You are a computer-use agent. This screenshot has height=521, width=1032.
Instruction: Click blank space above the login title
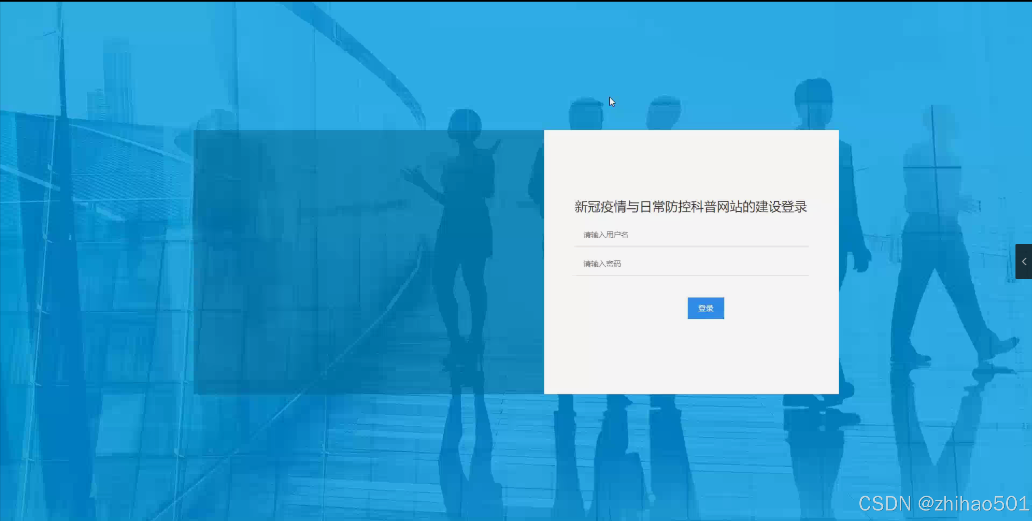click(690, 165)
